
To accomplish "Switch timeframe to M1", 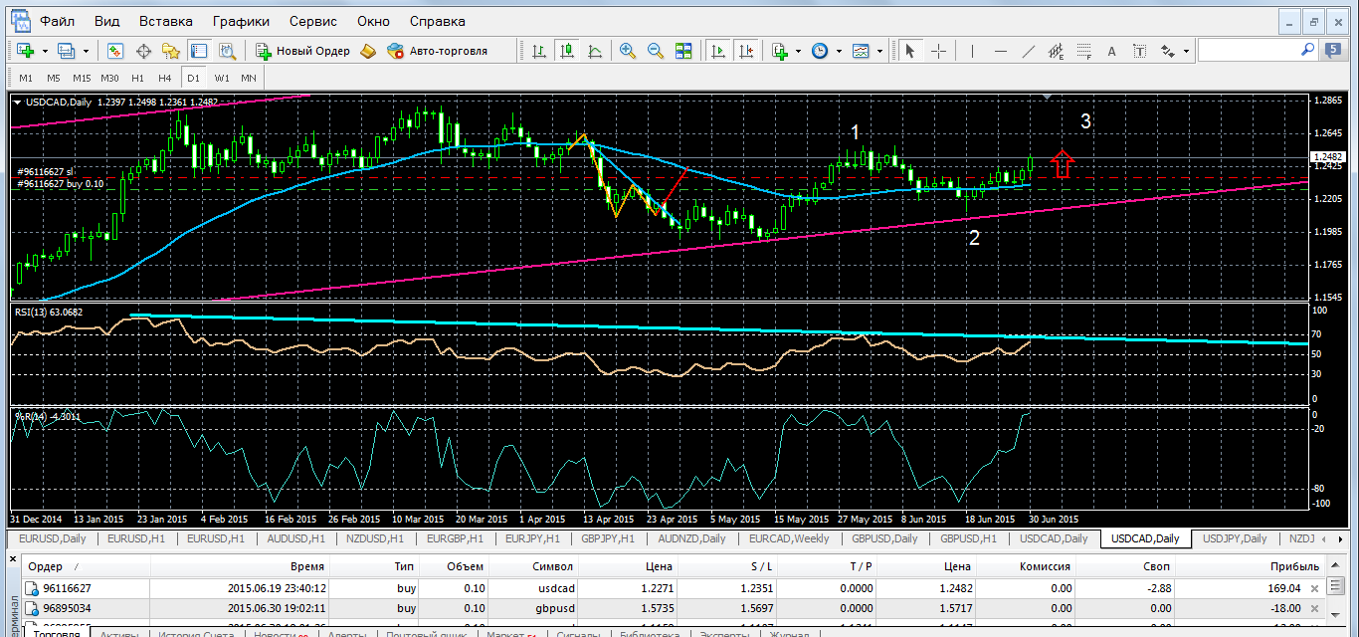I will [x=26, y=78].
